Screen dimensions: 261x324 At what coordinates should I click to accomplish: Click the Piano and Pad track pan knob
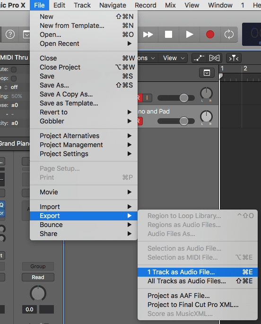coord(206,116)
